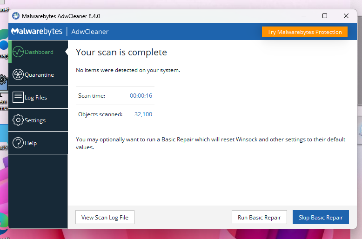The image size is (362, 239).
Task: Click the Help question mark icon
Action: point(18,143)
